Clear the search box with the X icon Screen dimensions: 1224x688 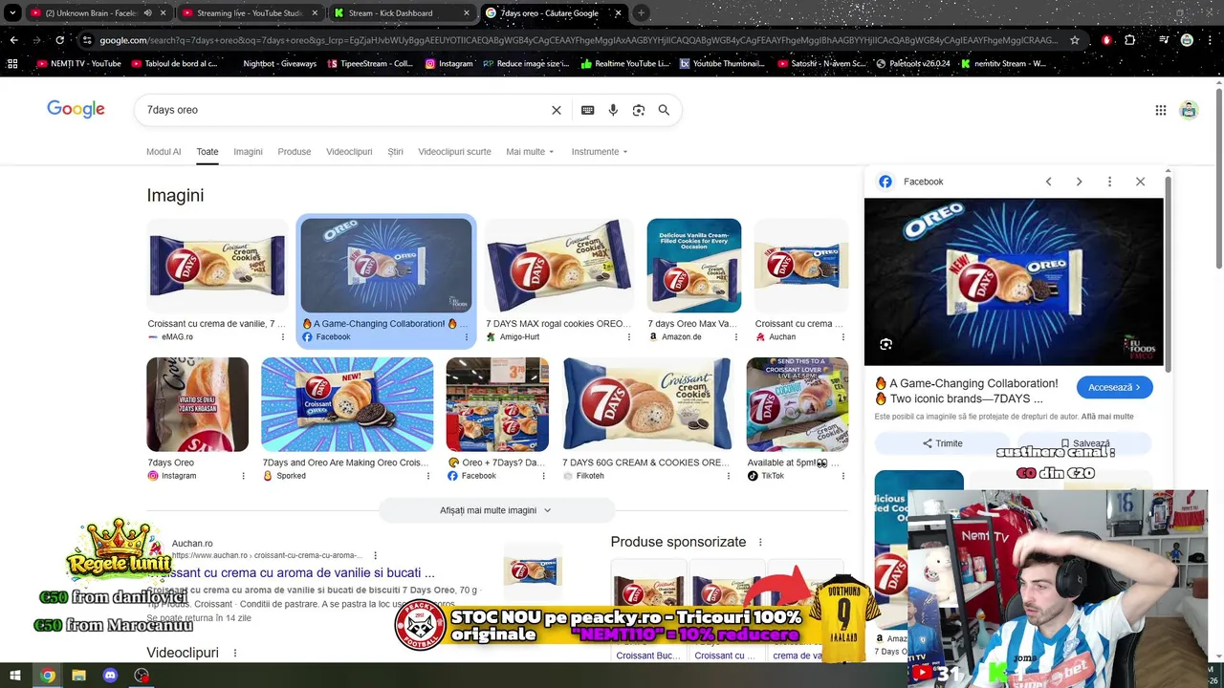[x=557, y=110]
